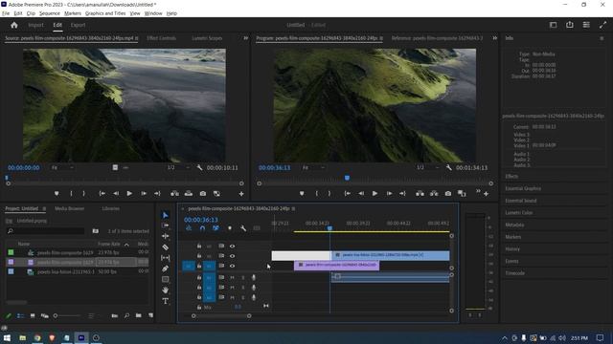Open Quick Export share icon
Image resolution: width=613 pixels, height=344 pixels.
[x=570, y=25]
